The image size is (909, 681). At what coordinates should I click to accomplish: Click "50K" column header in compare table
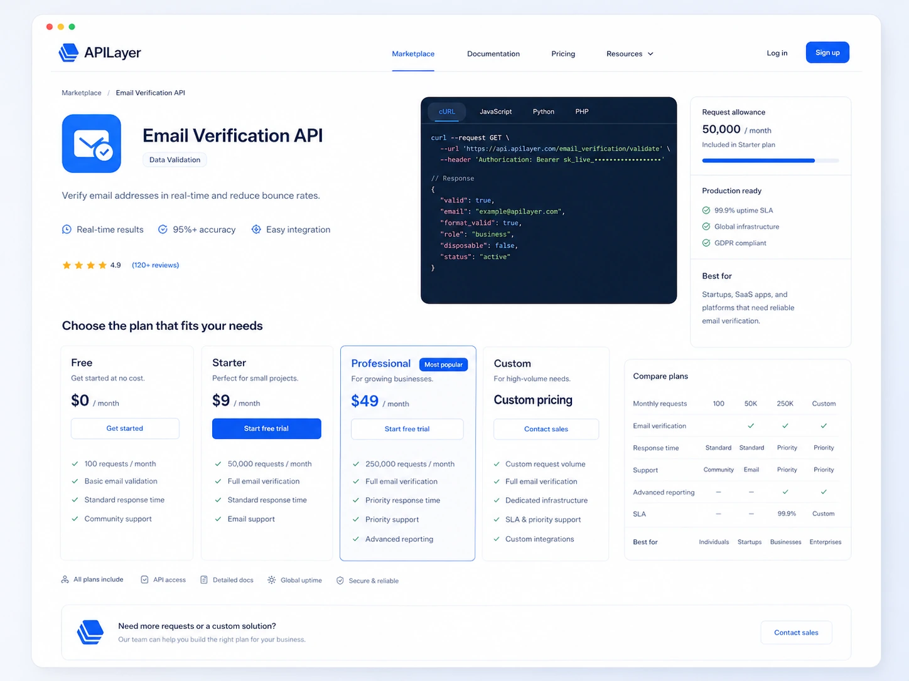pos(751,404)
